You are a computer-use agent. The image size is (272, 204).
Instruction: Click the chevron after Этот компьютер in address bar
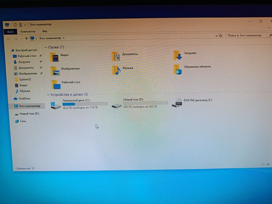coord(64,38)
